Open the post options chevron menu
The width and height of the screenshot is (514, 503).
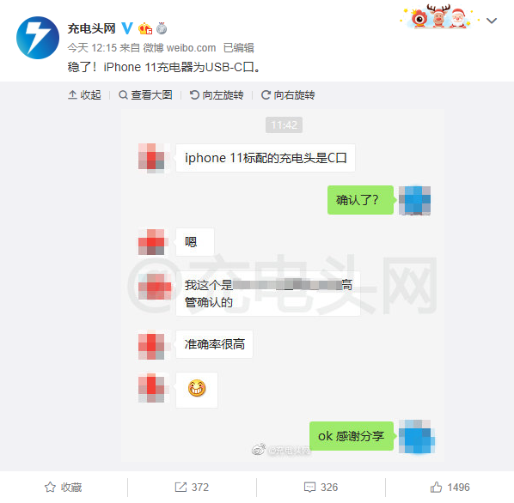pos(492,21)
